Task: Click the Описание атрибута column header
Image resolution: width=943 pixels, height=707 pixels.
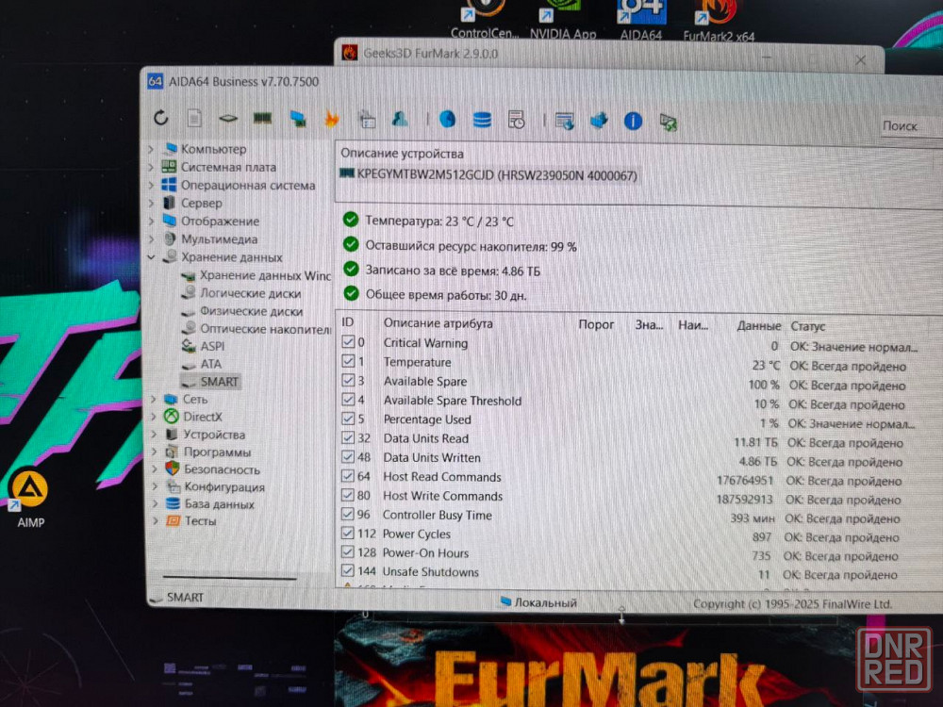Action: [438, 323]
